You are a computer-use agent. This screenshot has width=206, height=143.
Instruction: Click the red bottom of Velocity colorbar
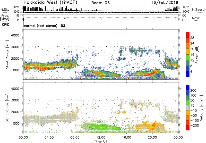[188, 128]
